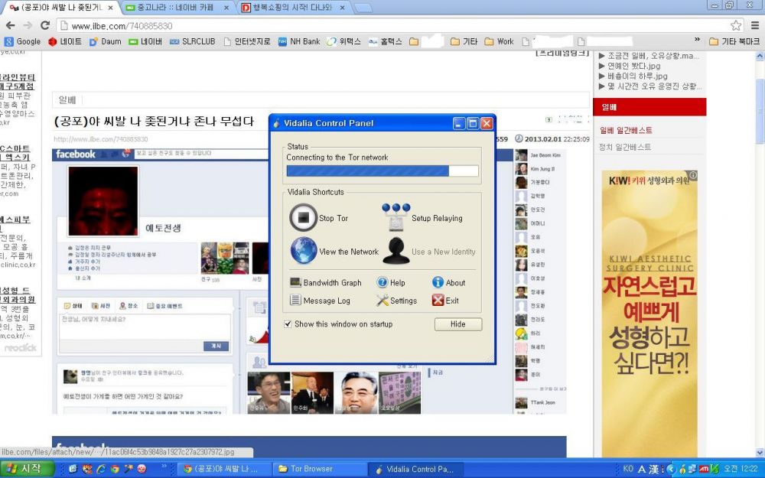The height and width of the screenshot is (478, 765).
Task: Click the browser forward arrow
Action: 28,25
